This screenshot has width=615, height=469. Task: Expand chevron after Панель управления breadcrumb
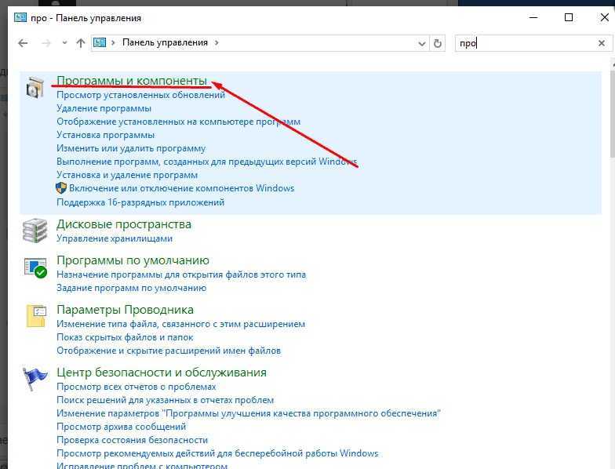(x=217, y=42)
